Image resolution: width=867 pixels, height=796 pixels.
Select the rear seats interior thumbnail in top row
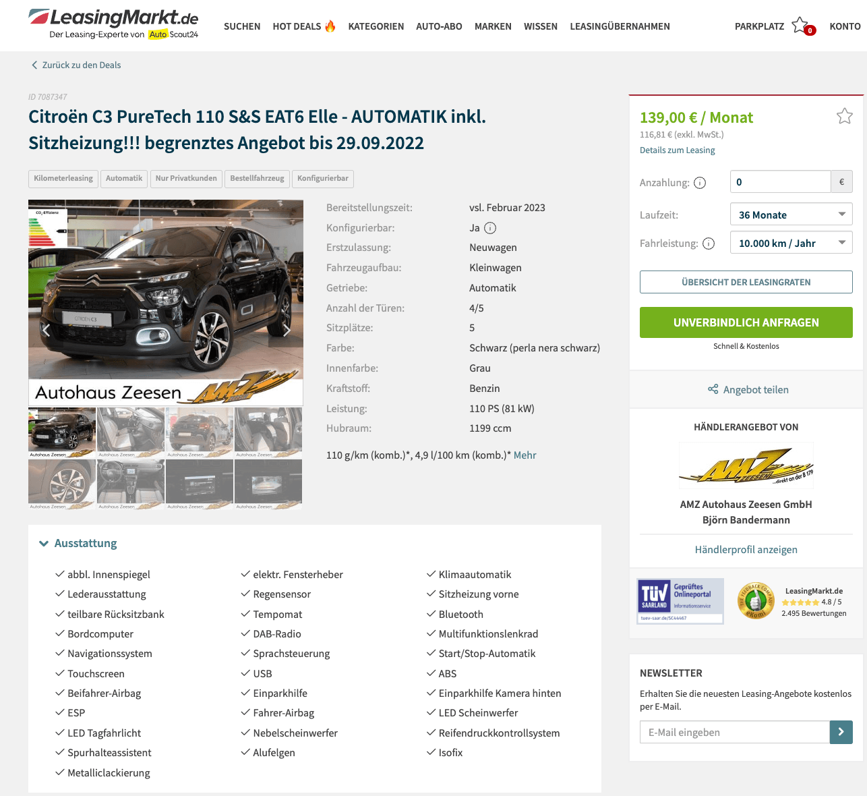pyautogui.click(x=268, y=432)
